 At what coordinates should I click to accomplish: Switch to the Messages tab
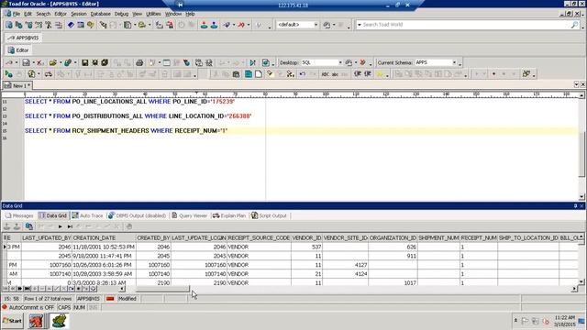pyautogui.click(x=19, y=216)
